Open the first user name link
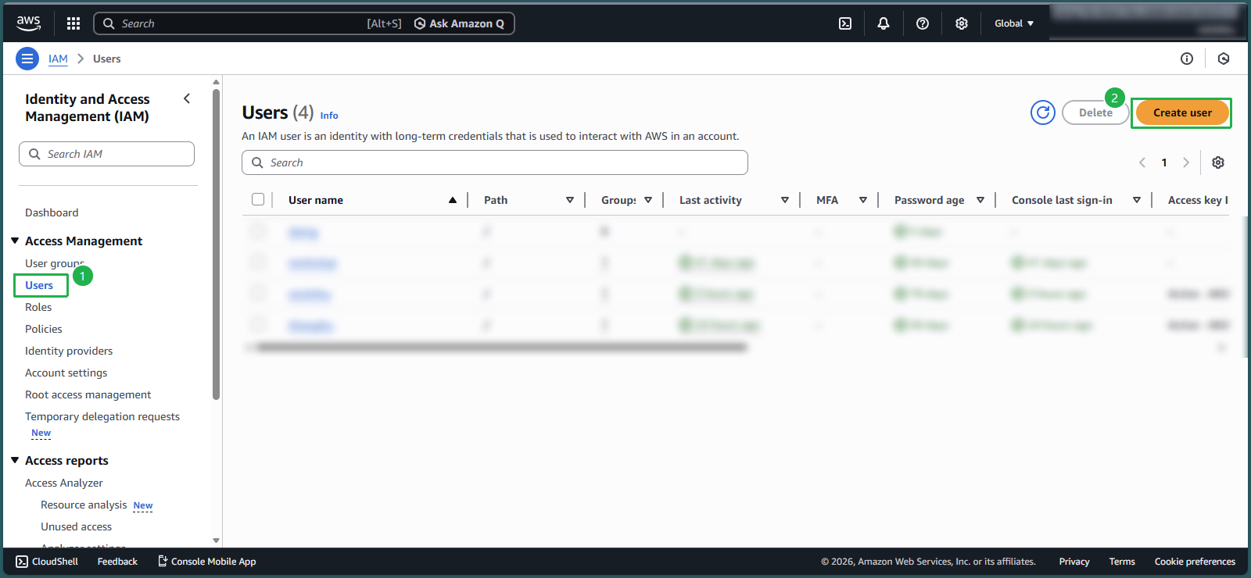This screenshot has height=578, width=1251. tap(303, 232)
